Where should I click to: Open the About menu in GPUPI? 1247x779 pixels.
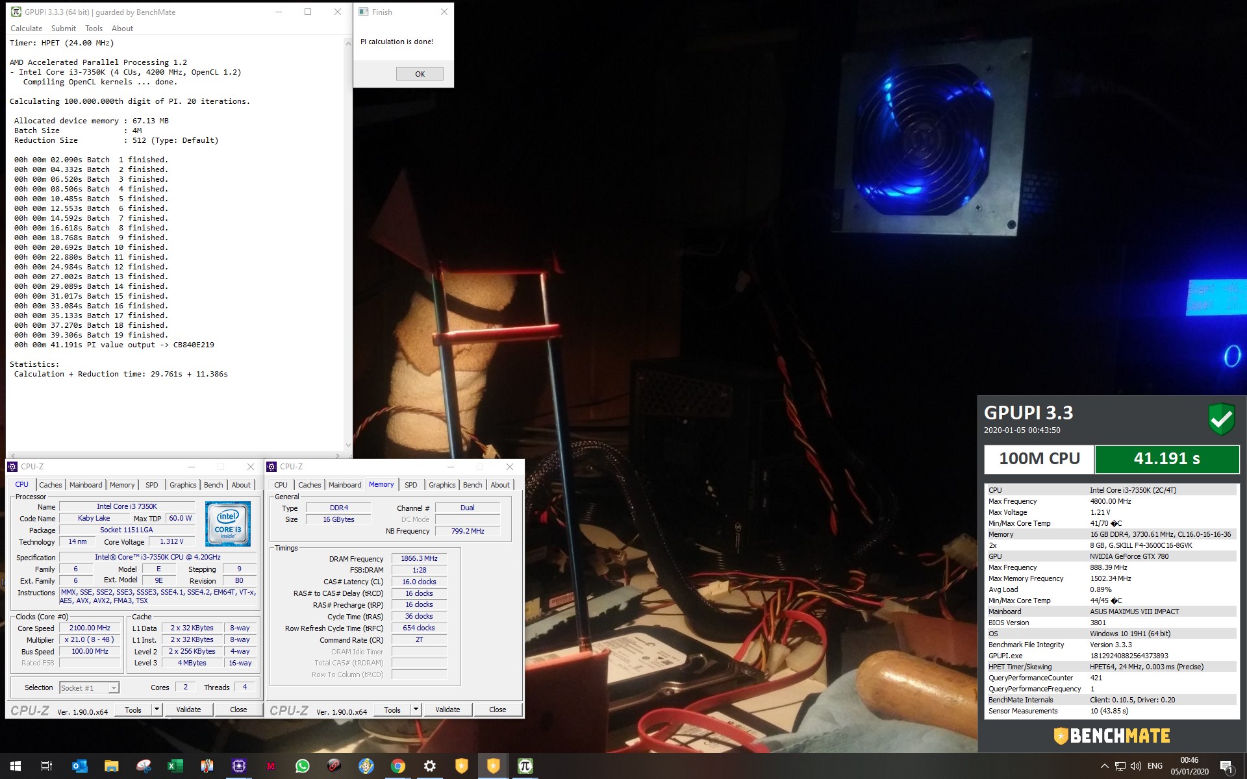click(122, 29)
